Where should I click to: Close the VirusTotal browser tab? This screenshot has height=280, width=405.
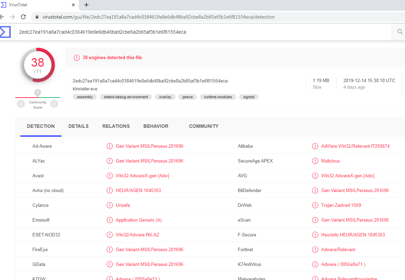[x=73, y=5]
